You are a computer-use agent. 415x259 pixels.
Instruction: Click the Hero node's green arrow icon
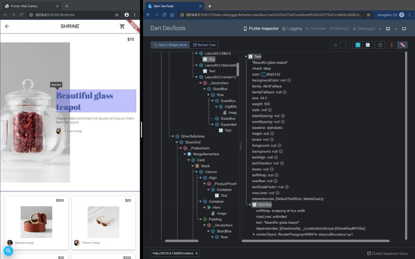click(x=209, y=208)
